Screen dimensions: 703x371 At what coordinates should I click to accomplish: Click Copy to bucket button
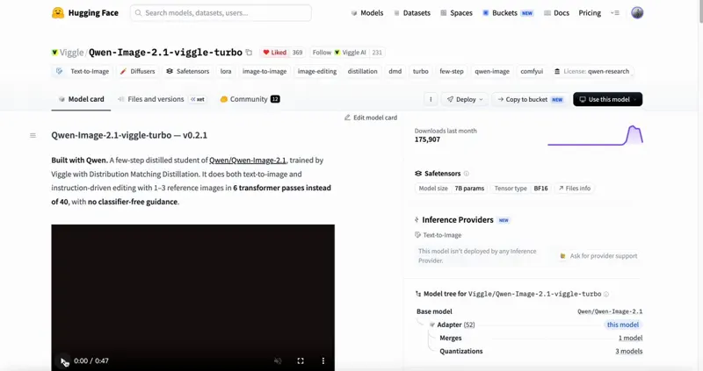coord(531,99)
